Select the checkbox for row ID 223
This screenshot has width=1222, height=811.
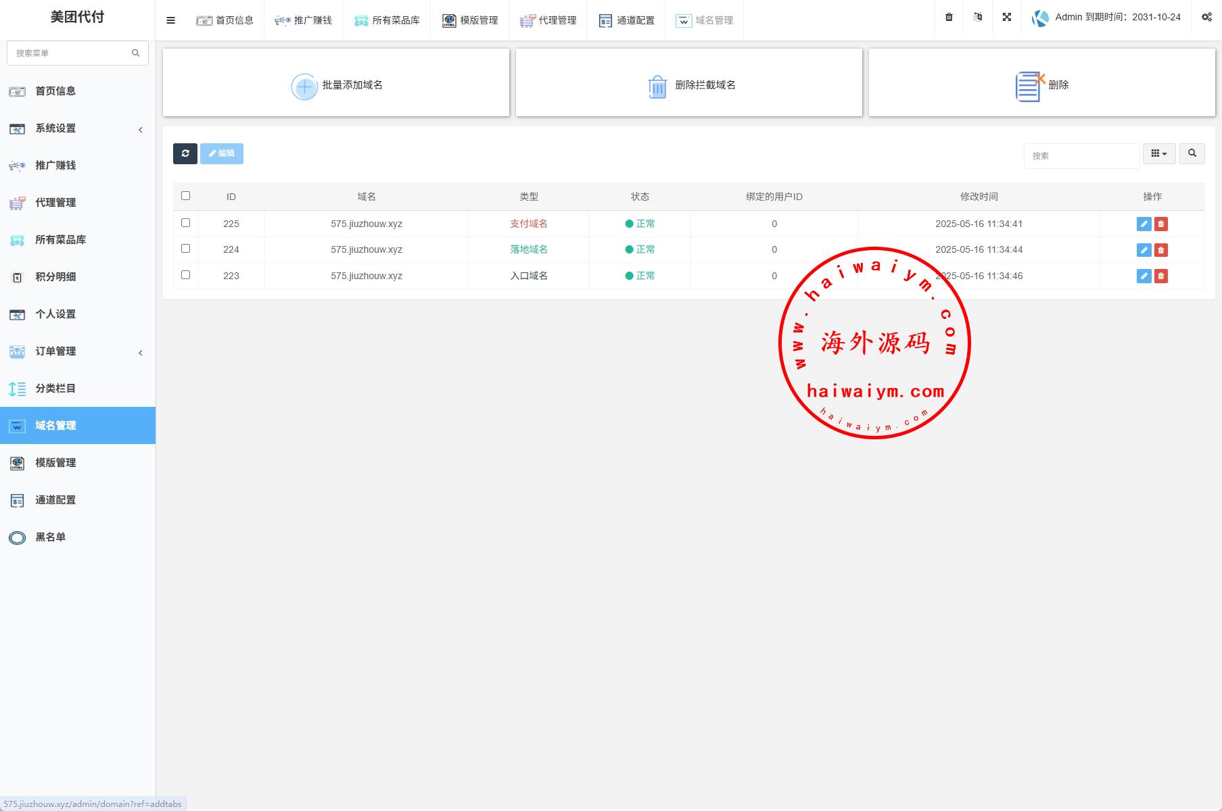[186, 275]
